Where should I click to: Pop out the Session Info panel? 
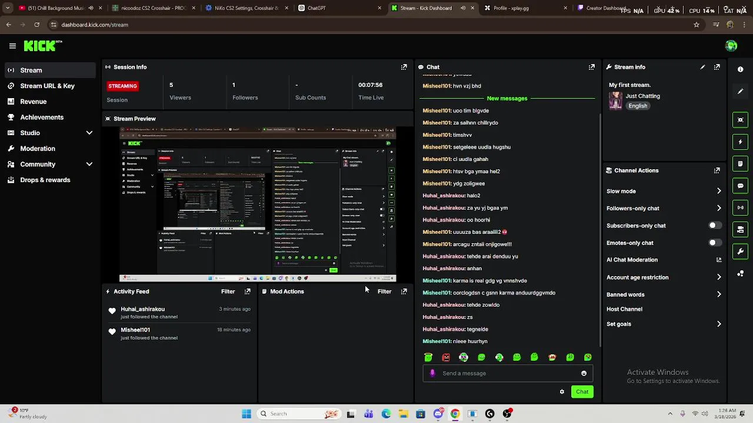pyautogui.click(x=404, y=67)
